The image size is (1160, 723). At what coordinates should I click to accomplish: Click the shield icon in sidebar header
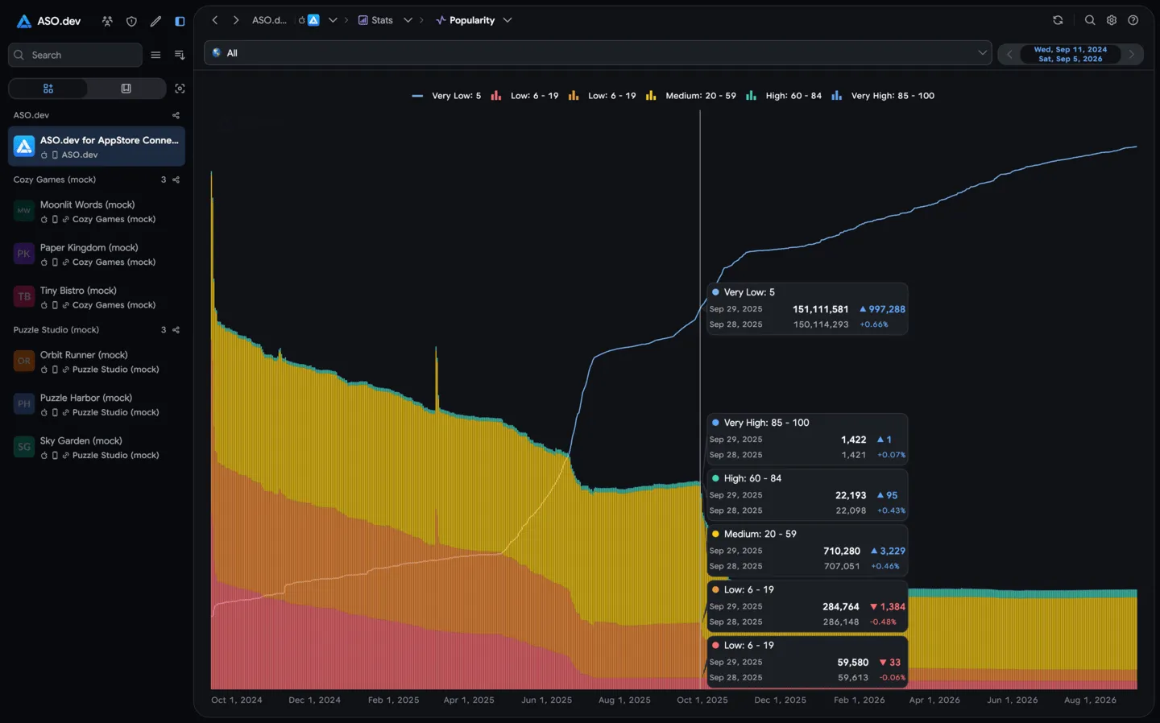pyautogui.click(x=131, y=21)
